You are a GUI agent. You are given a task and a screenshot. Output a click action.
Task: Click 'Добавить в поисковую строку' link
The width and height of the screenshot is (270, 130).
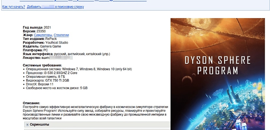pos(55,7)
